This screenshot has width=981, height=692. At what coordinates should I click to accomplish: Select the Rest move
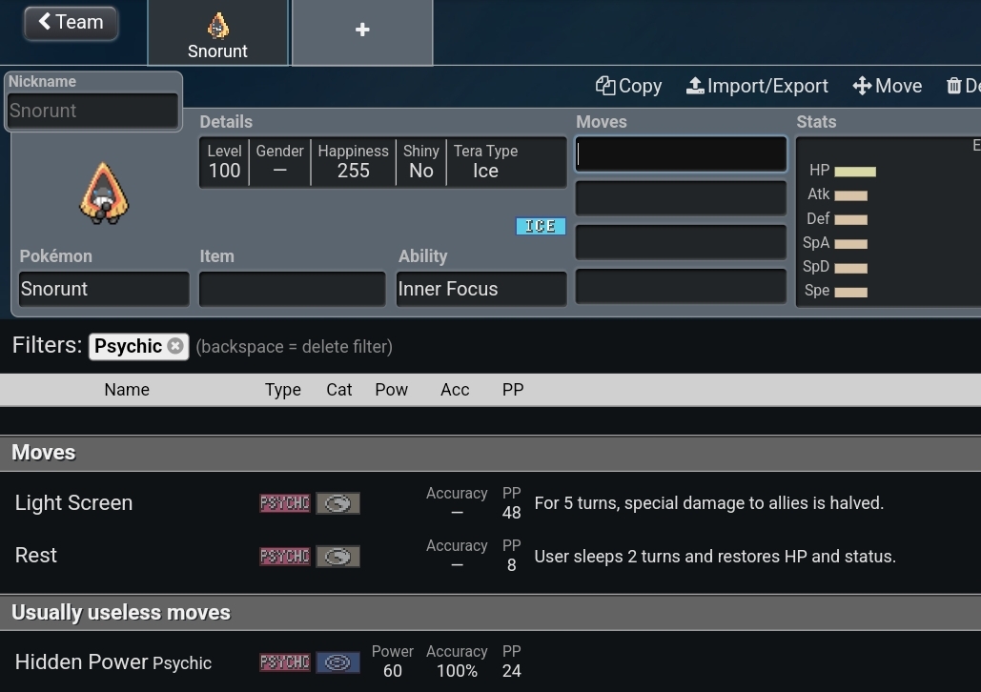pos(490,557)
